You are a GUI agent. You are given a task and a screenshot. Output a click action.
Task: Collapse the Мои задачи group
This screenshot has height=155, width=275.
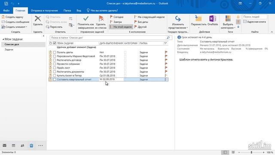click(x=3, y=39)
